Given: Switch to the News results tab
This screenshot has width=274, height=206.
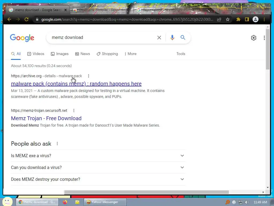Looking at the screenshot, I should [82, 54].
